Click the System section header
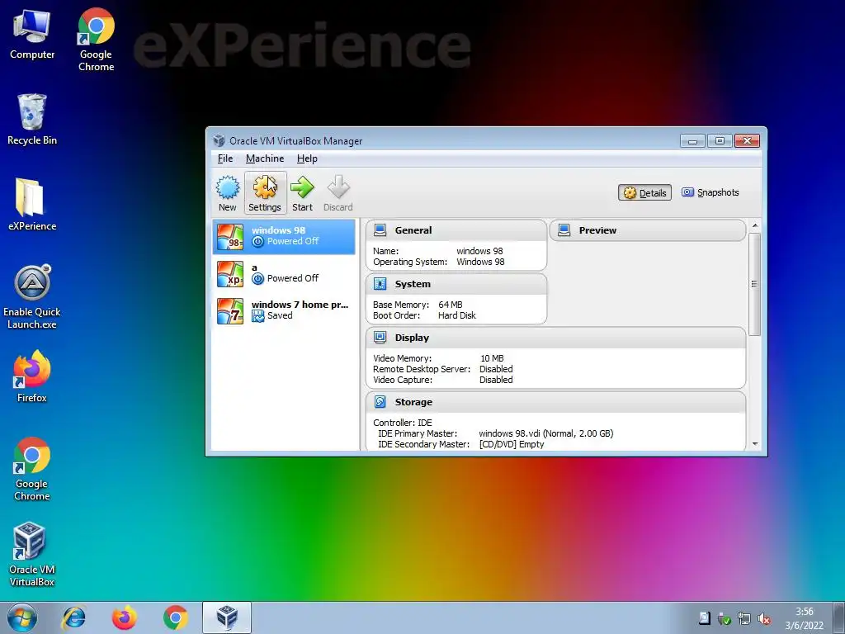This screenshot has height=634, width=845. point(456,284)
